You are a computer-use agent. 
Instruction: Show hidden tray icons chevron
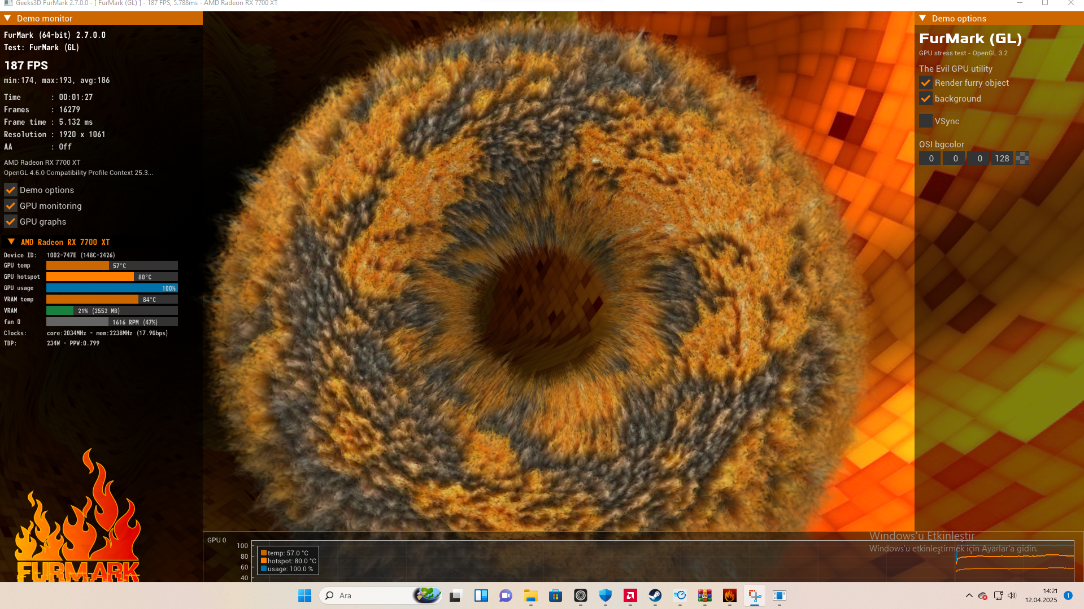pos(969,595)
